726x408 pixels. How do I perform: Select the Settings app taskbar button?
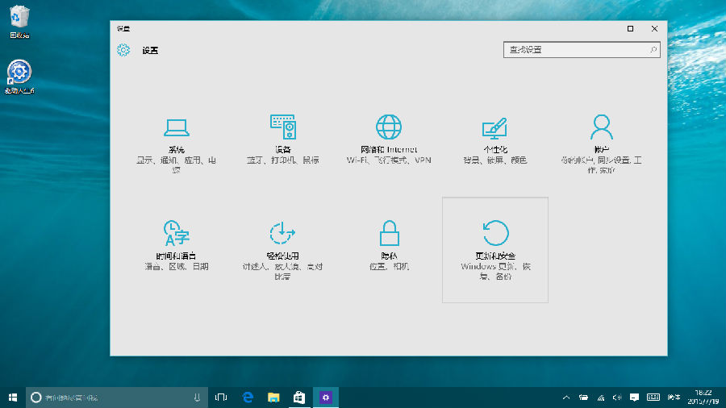(x=326, y=398)
